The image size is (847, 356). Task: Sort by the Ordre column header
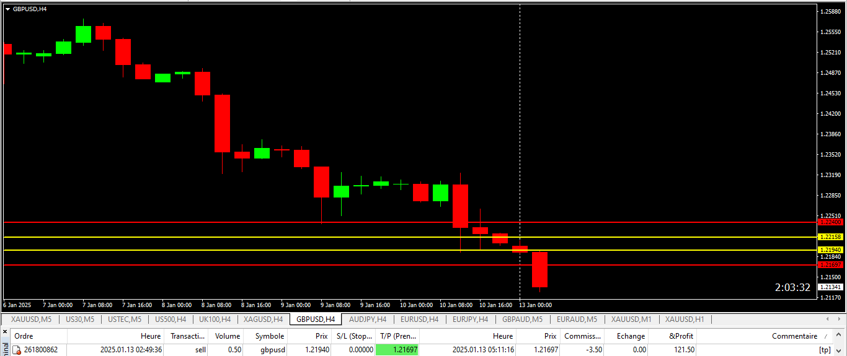coord(38,336)
